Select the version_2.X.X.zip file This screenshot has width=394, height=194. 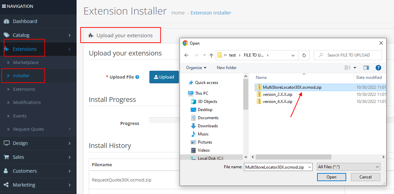(x=277, y=94)
